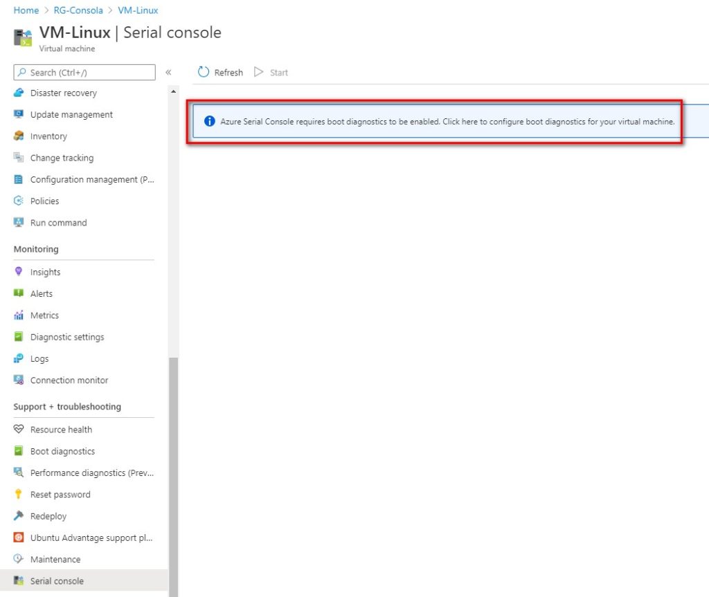Click the boot diagnostics configuration banner
709x597 pixels.
click(x=451, y=121)
